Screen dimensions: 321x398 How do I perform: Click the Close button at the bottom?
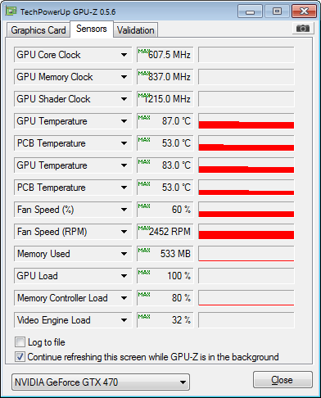tap(283, 380)
